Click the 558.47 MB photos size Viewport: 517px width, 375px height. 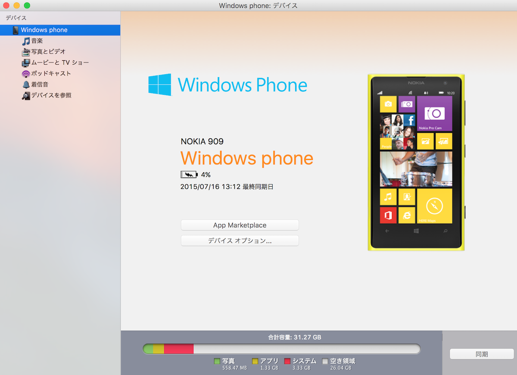(234, 368)
